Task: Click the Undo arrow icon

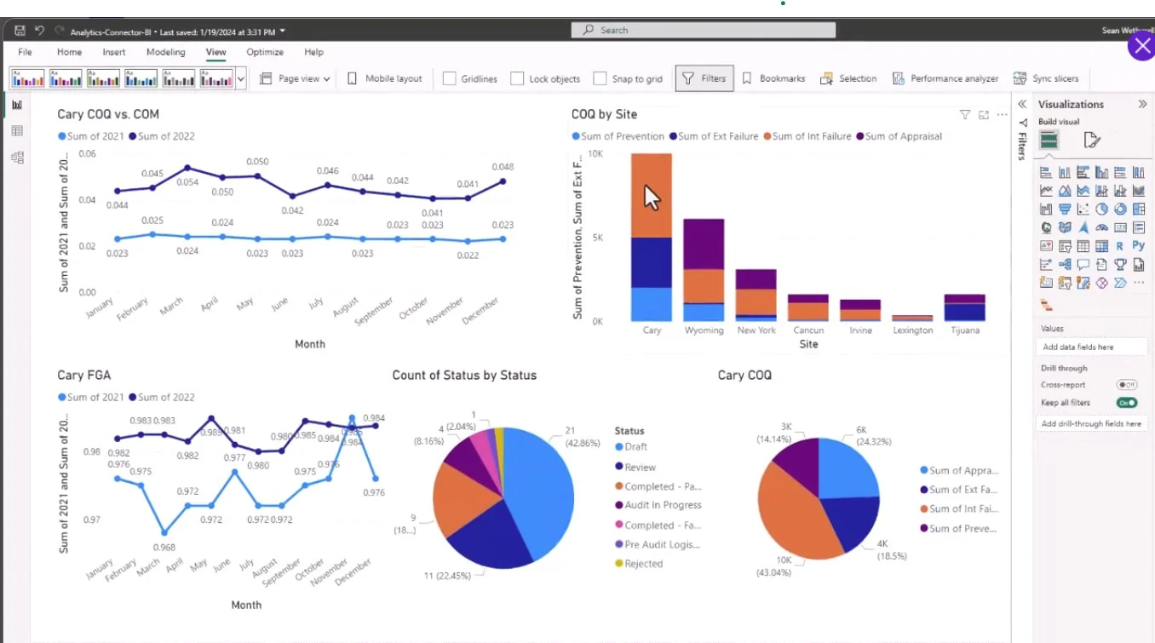Action: (39, 31)
